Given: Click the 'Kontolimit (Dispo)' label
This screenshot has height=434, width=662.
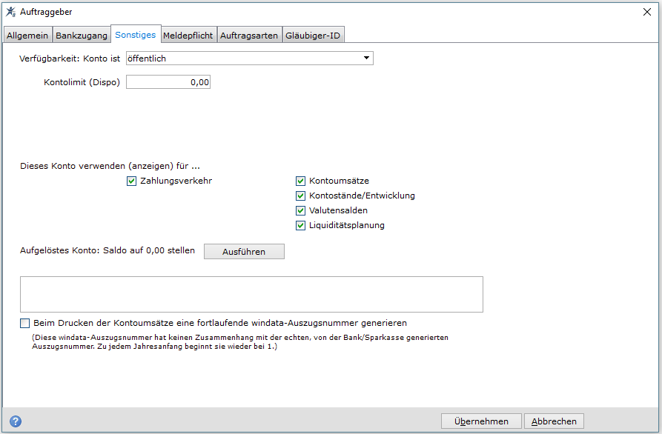Looking at the screenshot, I should coord(82,81).
